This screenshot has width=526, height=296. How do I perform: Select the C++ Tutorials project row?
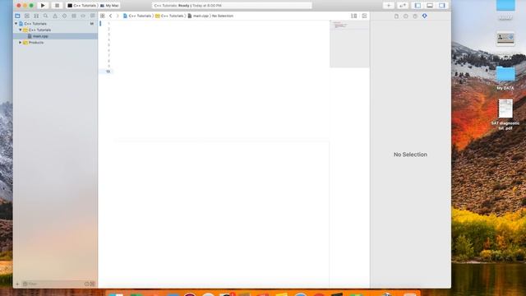(x=55, y=24)
